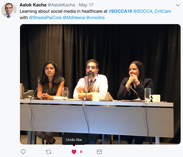The height and width of the screenshot is (157, 183).
Task: Retweet this post using the retweet icon
Action: (x=49, y=152)
